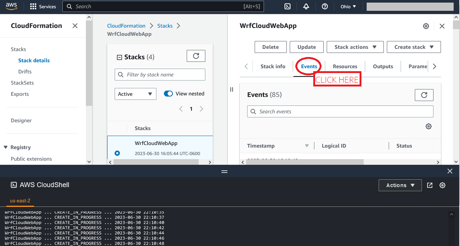
Task: Click the WrfCloudWebApp stack name in list
Action: pyautogui.click(x=156, y=143)
